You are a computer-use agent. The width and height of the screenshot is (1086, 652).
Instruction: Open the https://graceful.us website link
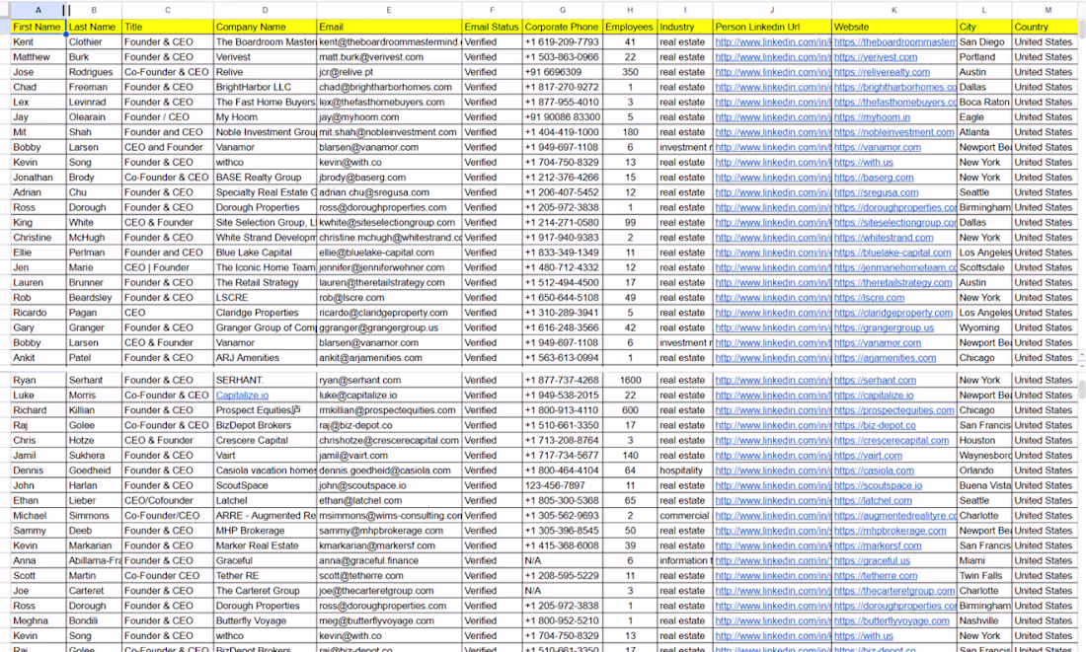872,560
